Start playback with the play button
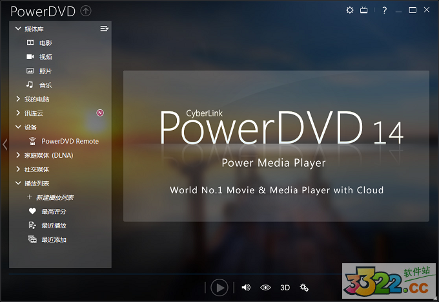Screen dimensions: 439x302 219,287
